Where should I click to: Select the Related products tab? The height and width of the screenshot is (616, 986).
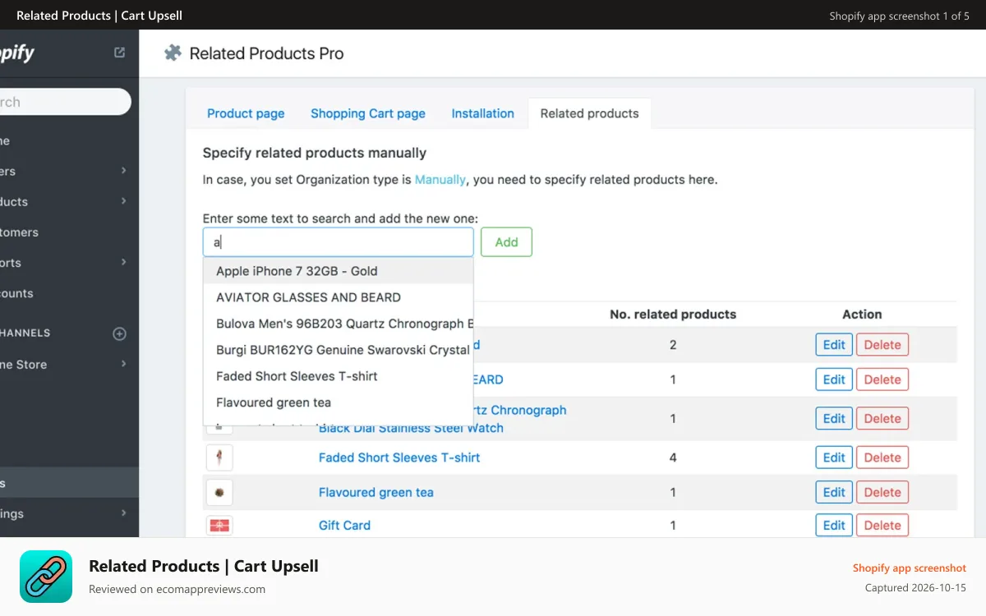[x=589, y=113]
